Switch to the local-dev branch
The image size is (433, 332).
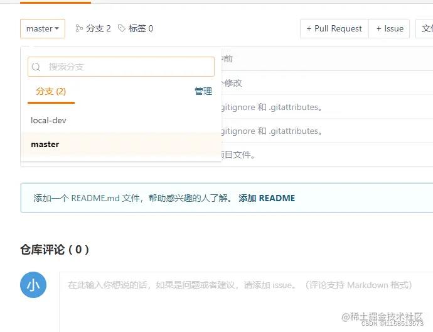tap(121, 120)
